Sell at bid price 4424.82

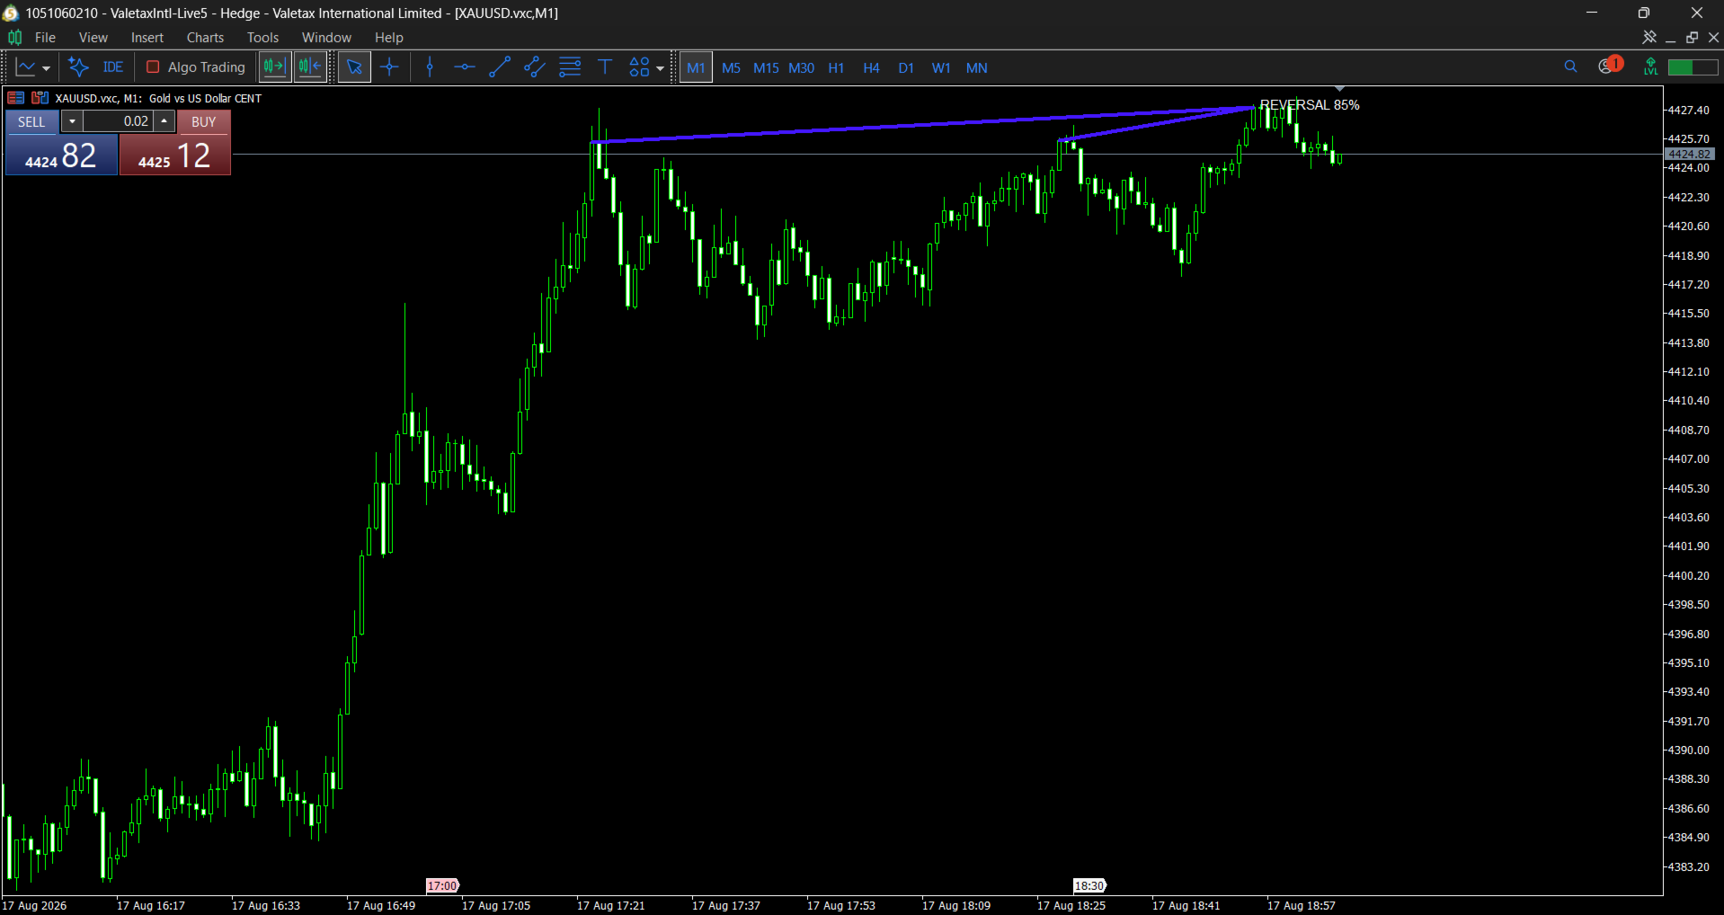click(61, 155)
